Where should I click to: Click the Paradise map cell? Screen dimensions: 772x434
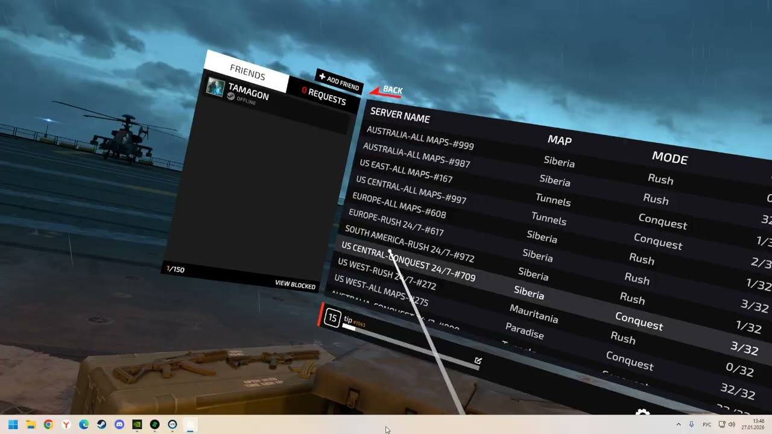(525, 331)
